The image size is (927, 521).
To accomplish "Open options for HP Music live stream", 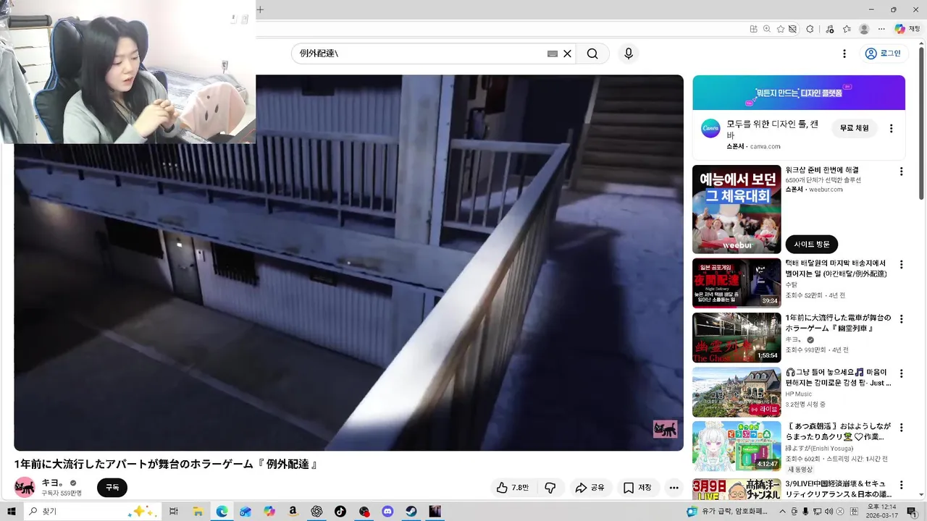I will [x=902, y=374].
